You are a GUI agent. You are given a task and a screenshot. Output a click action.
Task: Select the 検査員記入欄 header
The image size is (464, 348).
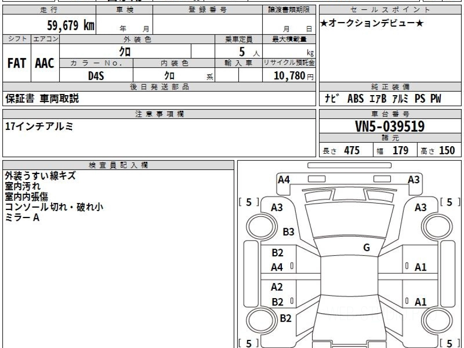click(118, 165)
